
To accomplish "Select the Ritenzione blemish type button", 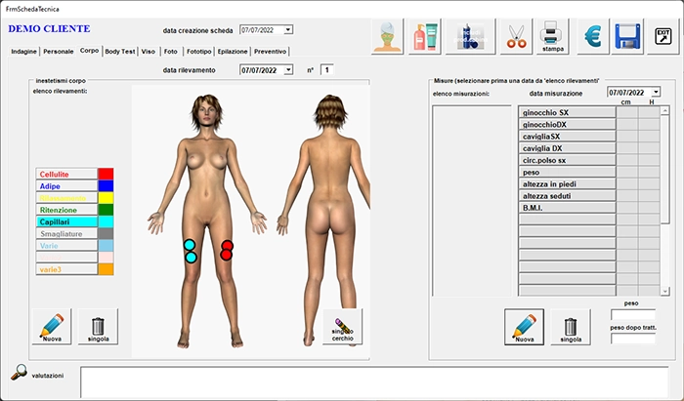I will coord(66,210).
